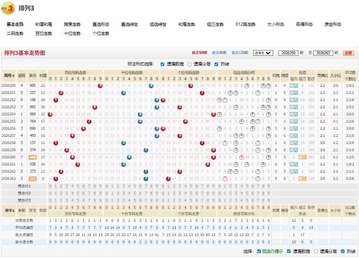Click red ball 2 in row 2026251 百位
Viewport: 359px width, 258px height.
pyautogui.click(x=61, y=93)
